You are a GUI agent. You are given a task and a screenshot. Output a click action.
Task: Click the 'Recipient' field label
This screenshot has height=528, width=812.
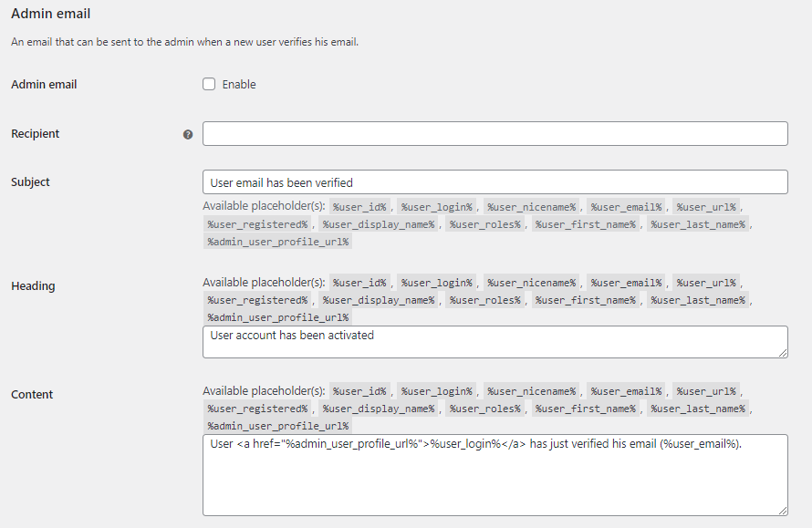point(36,133)
